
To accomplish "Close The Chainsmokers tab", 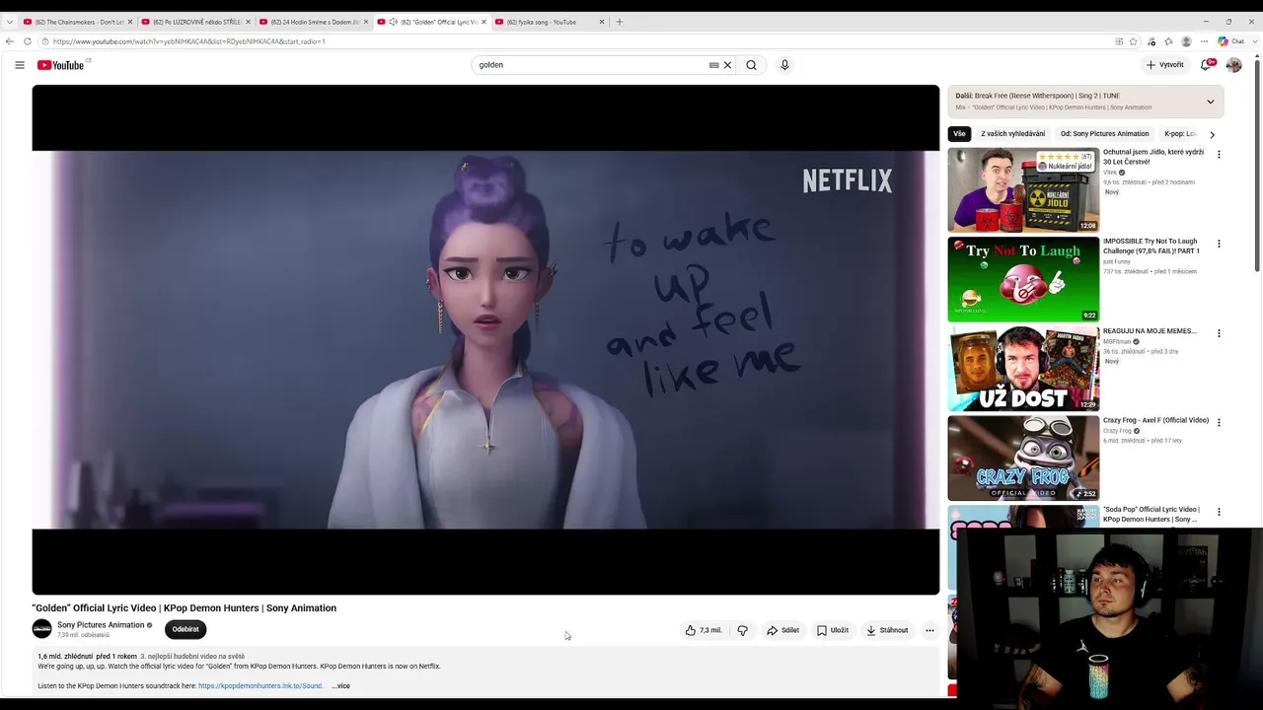I will click(x=129, y=22).
